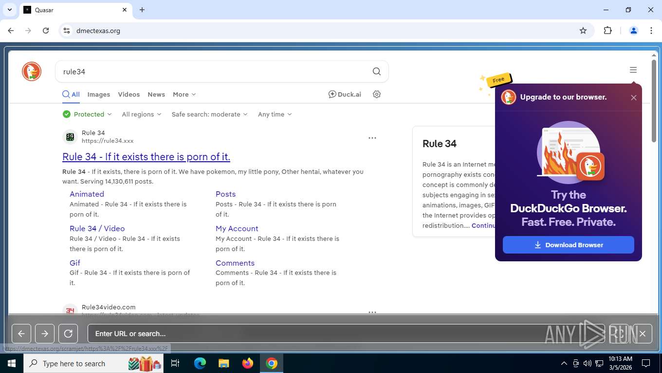Expand Safe search: moderate dropdown

[209, 114]
